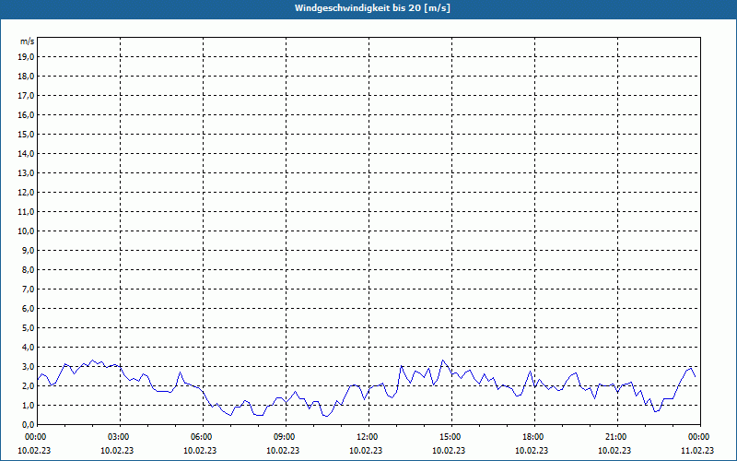Click the 15:00 time marker
This screenshot has width=737, height=461.
pos(450,436)
